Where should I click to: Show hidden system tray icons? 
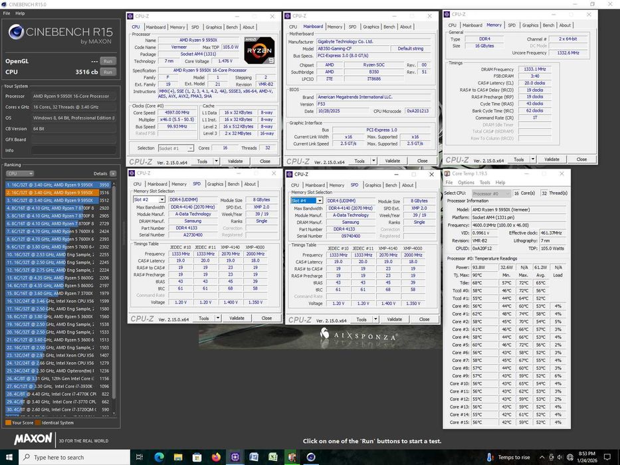542,457
